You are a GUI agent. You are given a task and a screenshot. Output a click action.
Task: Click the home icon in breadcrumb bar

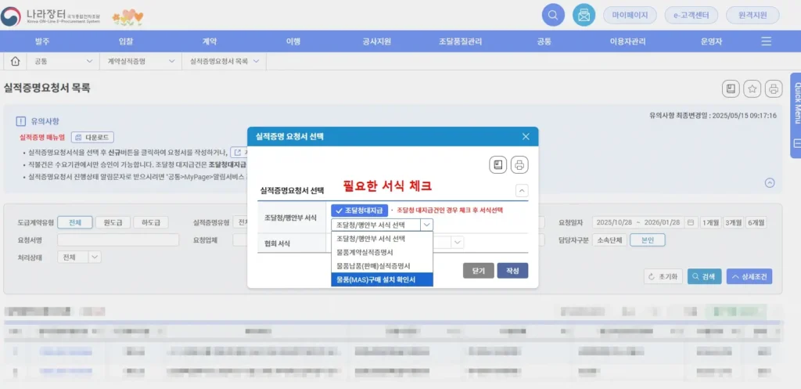tap(15, 60)
